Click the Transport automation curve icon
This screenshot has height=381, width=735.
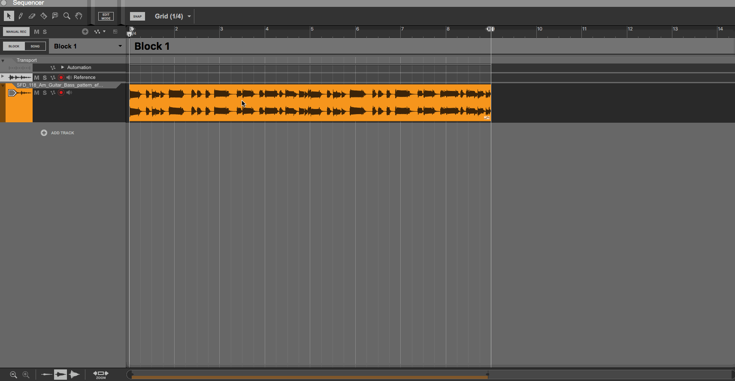[x=53, y=68]
